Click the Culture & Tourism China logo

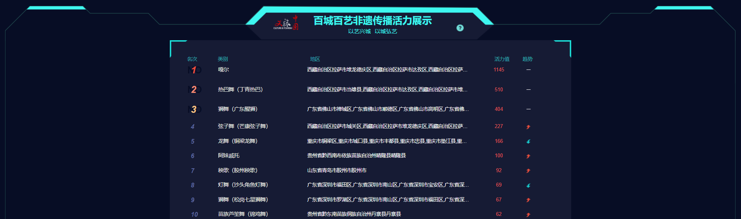coord(286,23)
